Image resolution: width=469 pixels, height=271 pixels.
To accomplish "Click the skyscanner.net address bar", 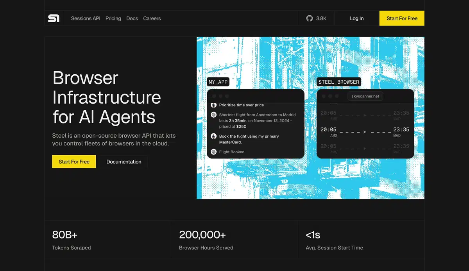I will pyautogui.click(x=365, y=96).
